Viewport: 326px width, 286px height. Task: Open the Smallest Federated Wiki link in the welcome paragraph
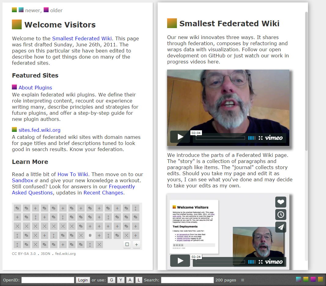coord(82,38)
